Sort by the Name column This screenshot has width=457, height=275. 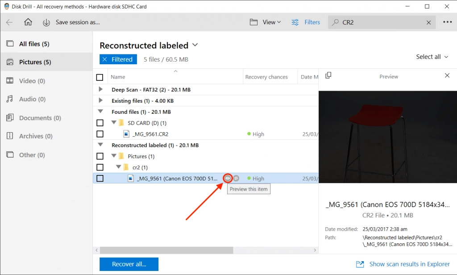coord(118,77)
